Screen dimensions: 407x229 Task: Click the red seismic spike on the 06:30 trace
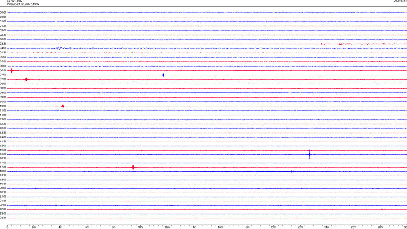[12, 71]
